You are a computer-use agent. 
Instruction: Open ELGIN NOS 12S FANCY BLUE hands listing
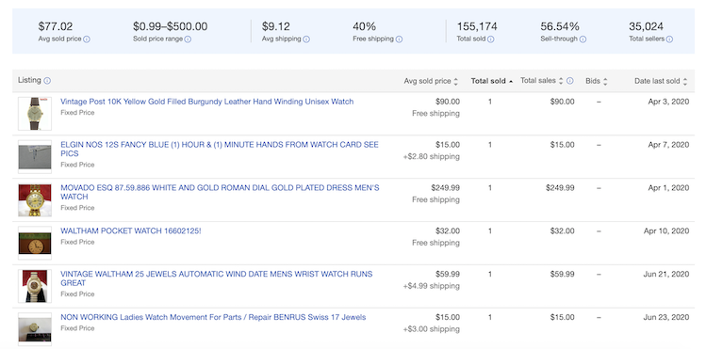(x=220, y=150)
